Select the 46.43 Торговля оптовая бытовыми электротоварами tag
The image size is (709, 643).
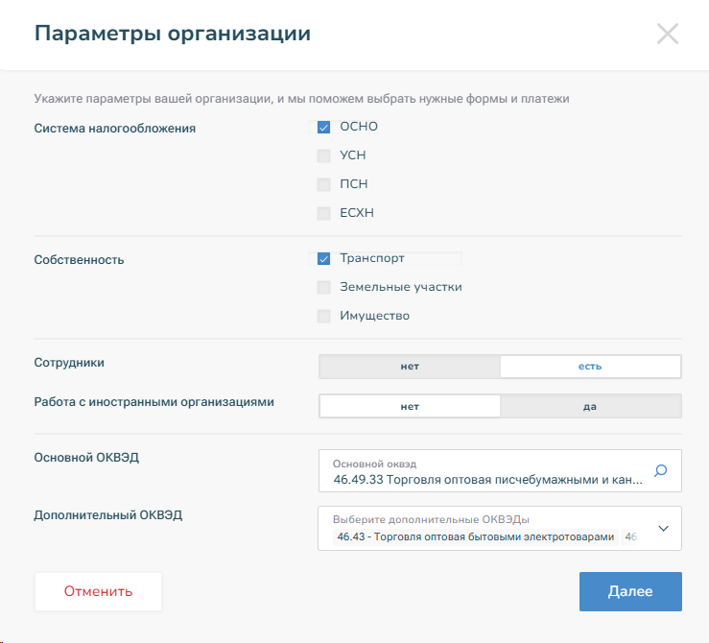[474, 537]
